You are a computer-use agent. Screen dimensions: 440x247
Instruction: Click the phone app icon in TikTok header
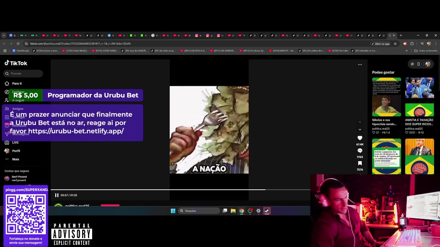[x=418, y=64]
